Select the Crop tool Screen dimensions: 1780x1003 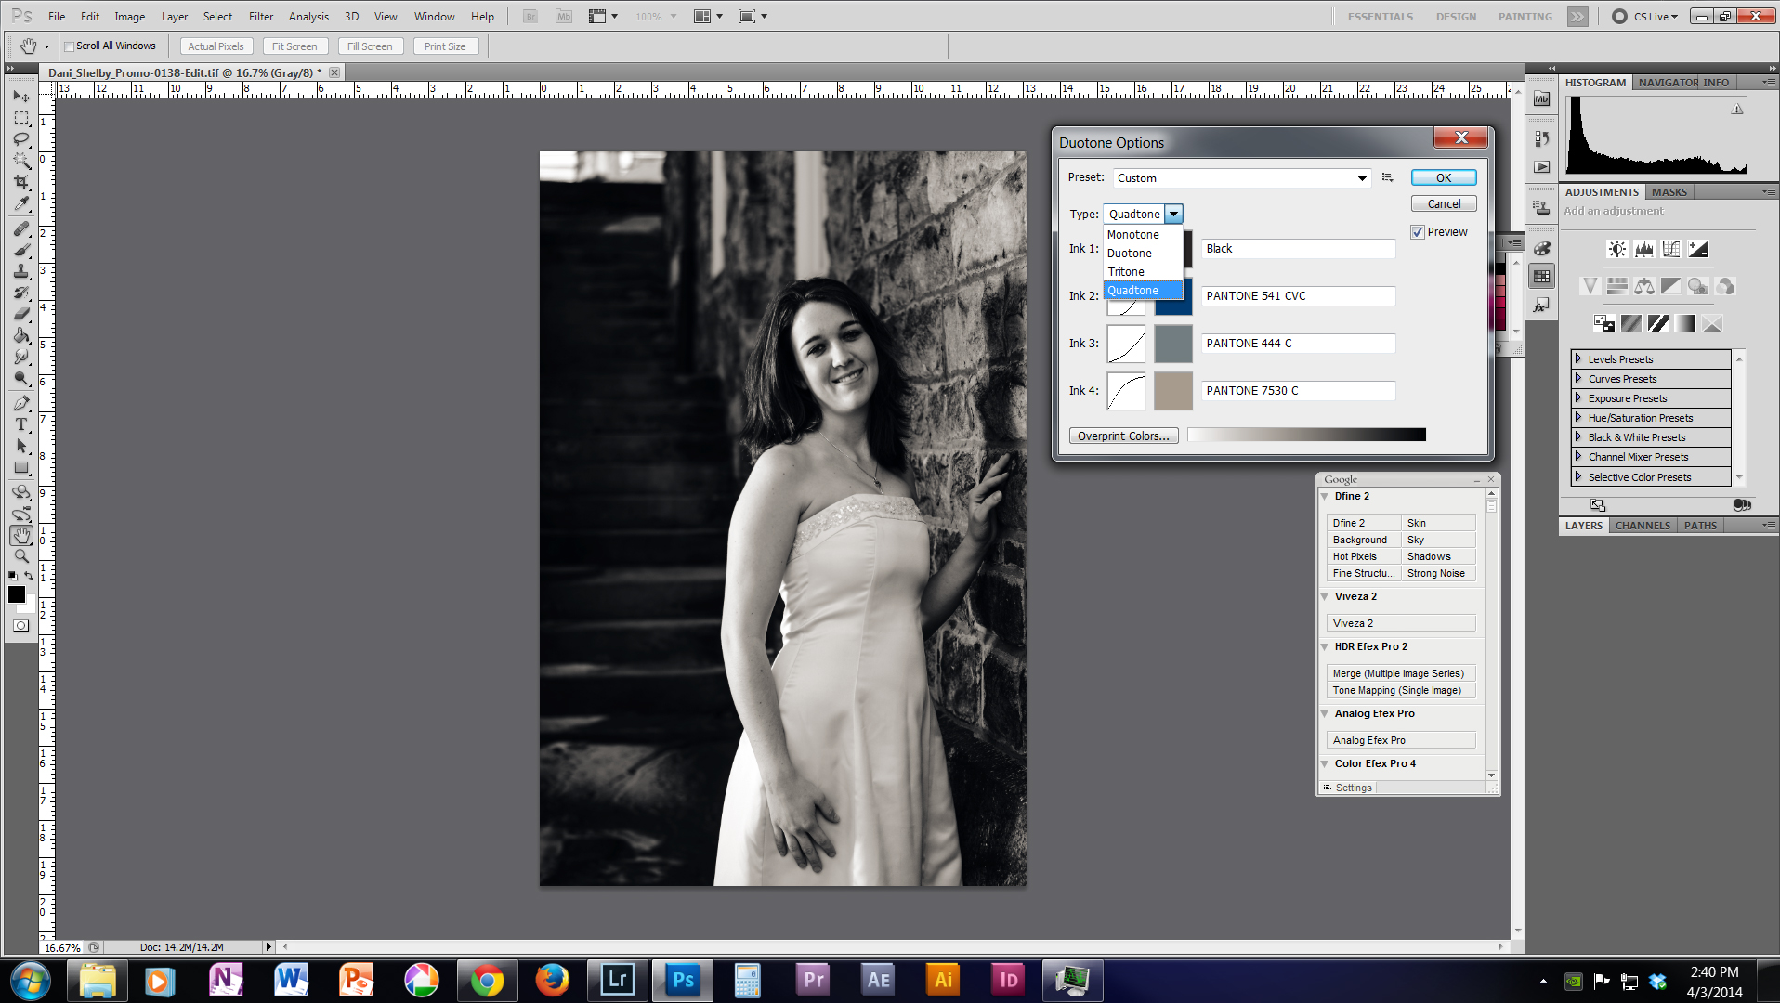21,182
